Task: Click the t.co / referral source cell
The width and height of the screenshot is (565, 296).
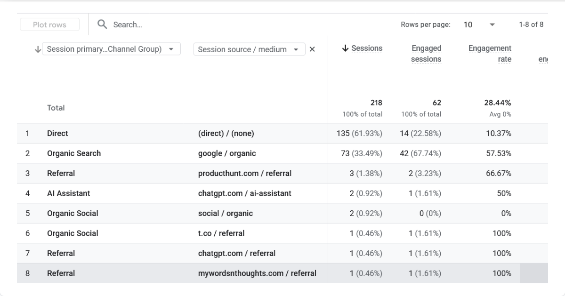Action: (x=221, y=233)
